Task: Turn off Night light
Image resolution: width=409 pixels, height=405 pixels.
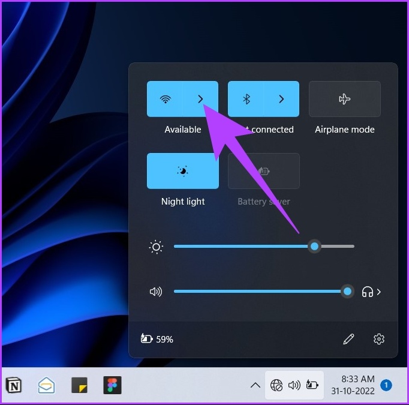Action: pos(183,171)
